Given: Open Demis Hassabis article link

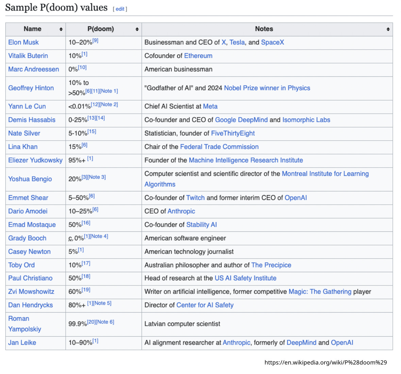Looking at the screenshot, I should pos(32,120).
